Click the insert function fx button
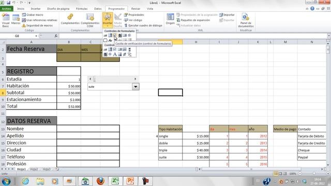Image resolution: width=331 pixels, height=186 pixels. tap(56, 36)
